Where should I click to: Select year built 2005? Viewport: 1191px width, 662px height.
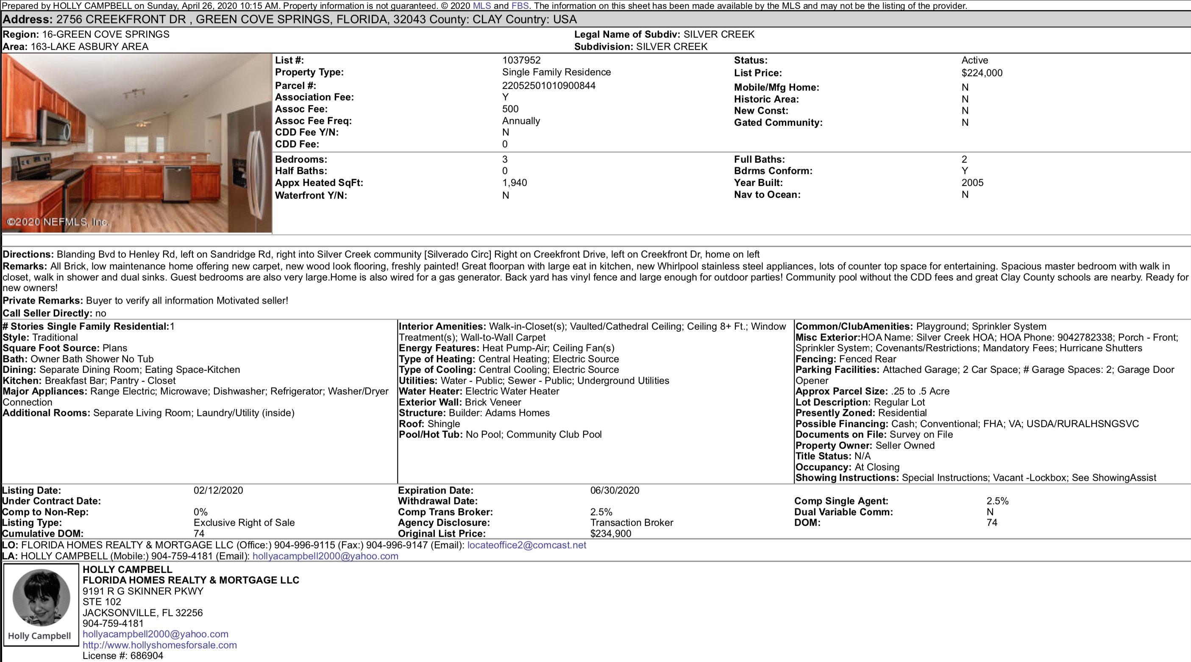972,183
